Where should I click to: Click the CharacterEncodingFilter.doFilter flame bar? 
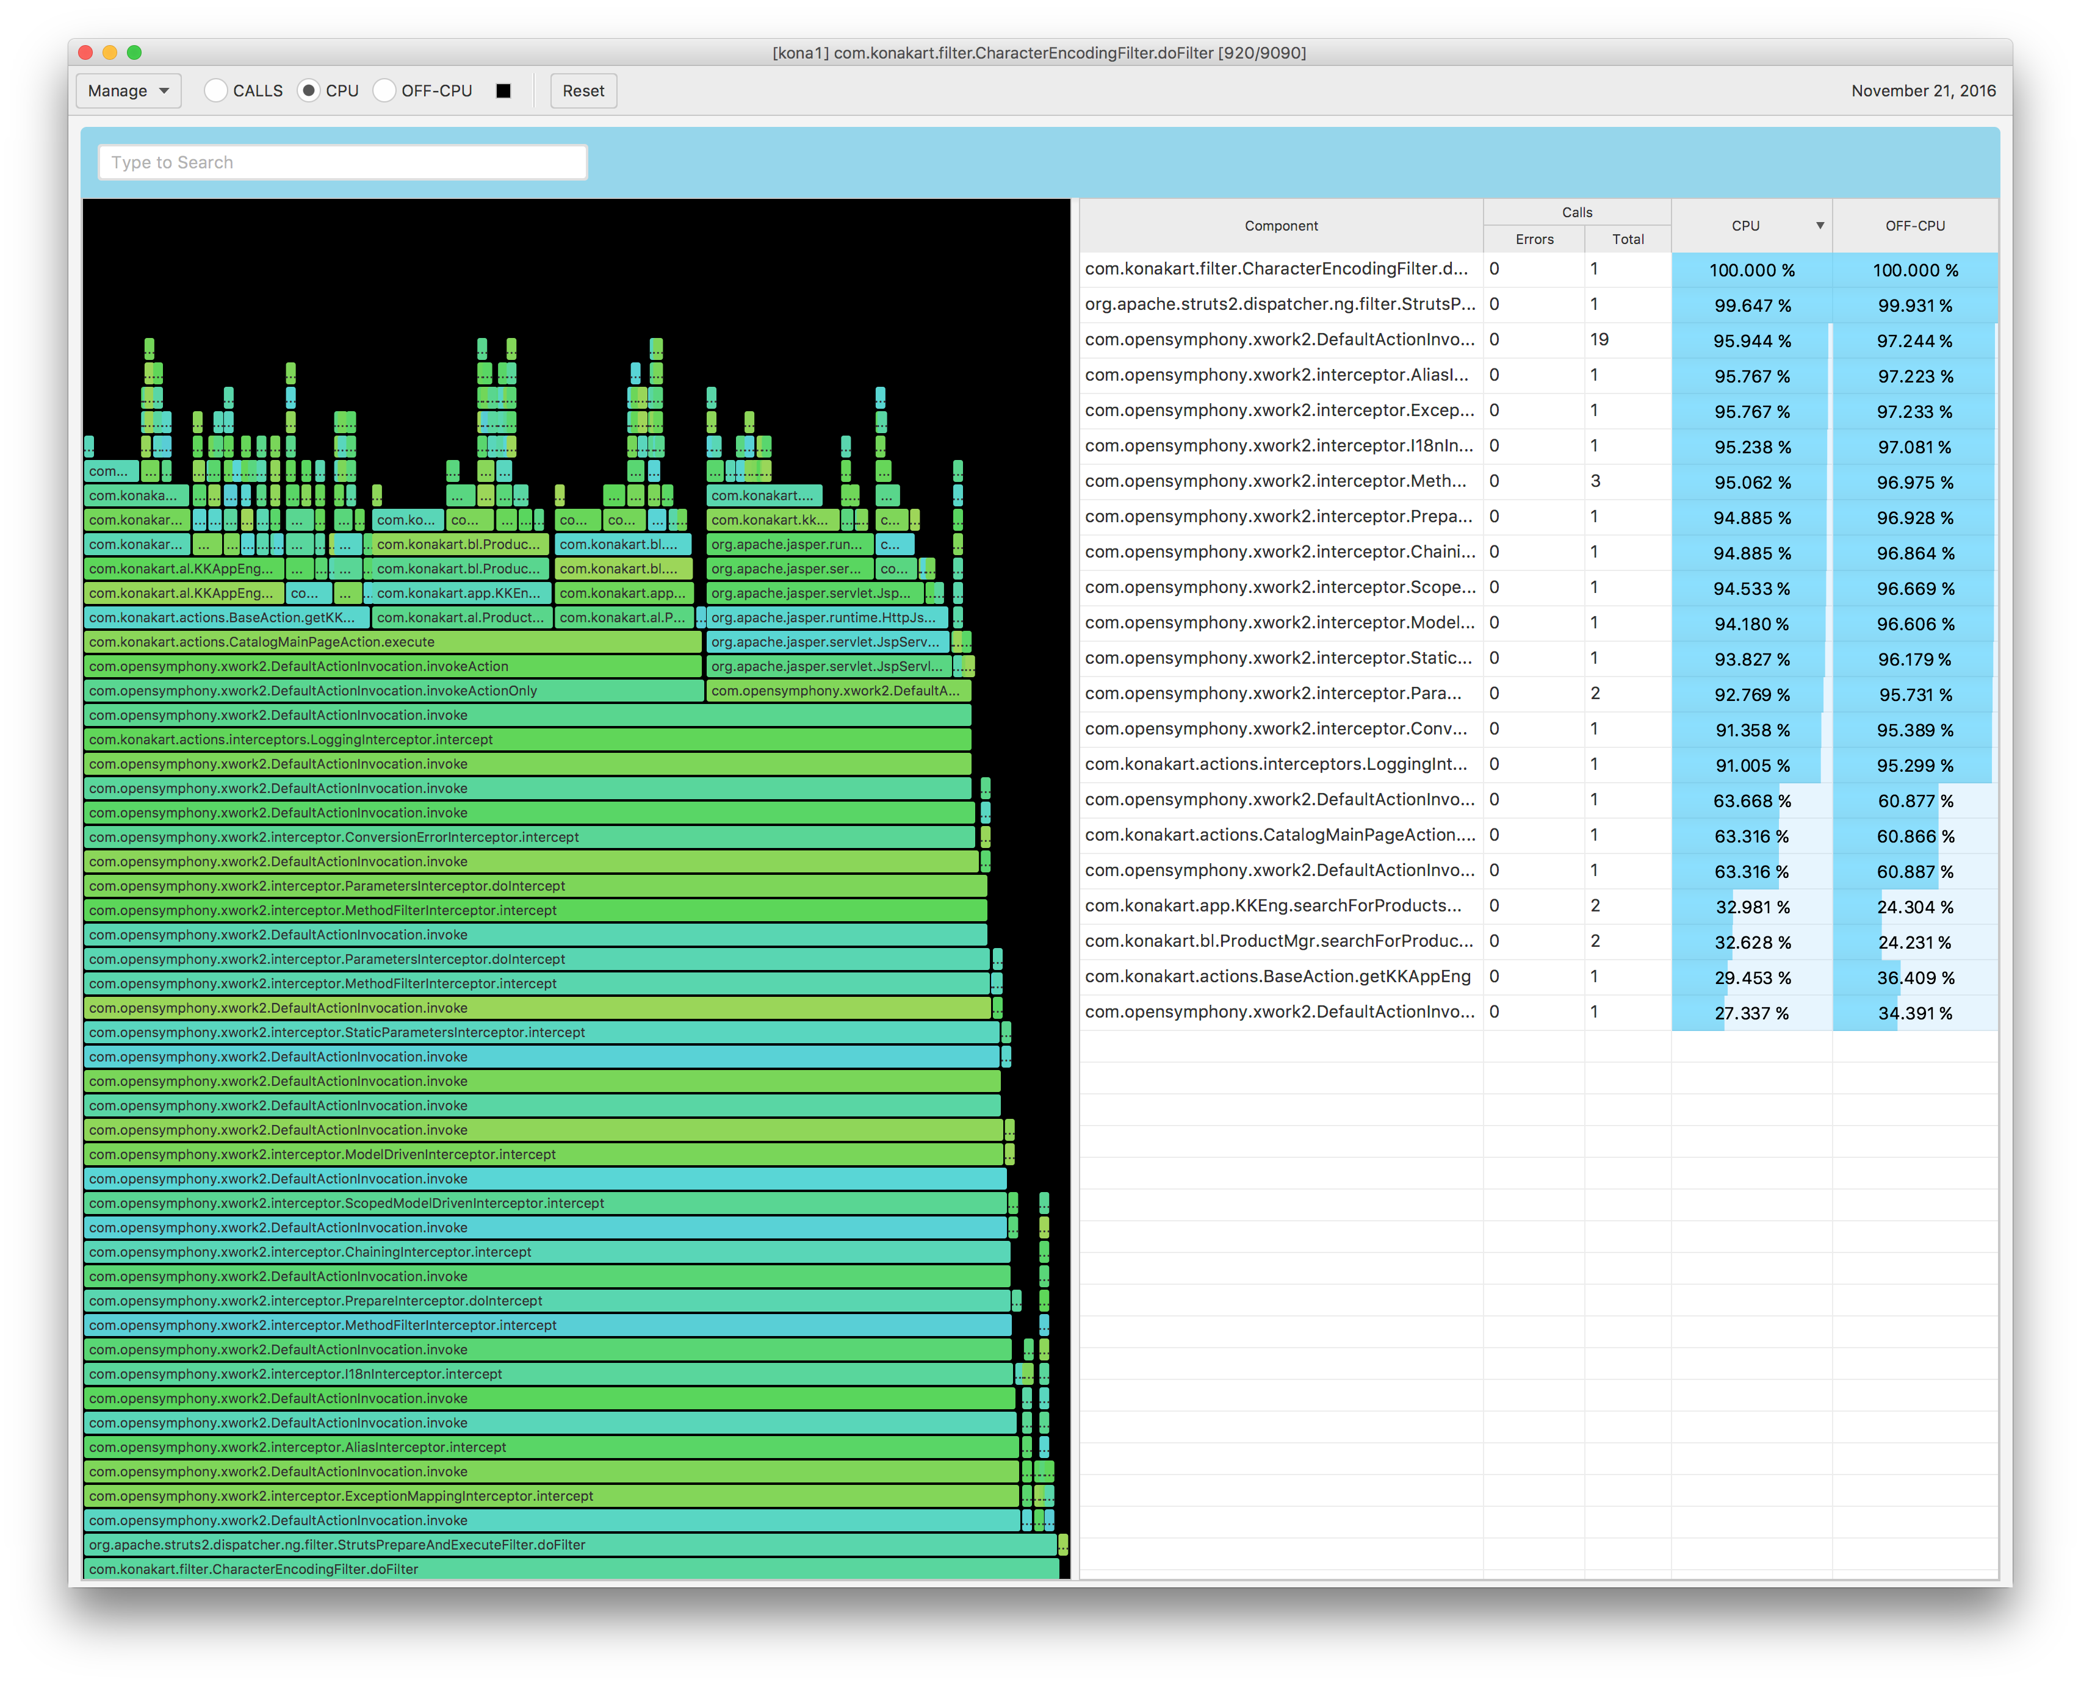coord(571,1570)
